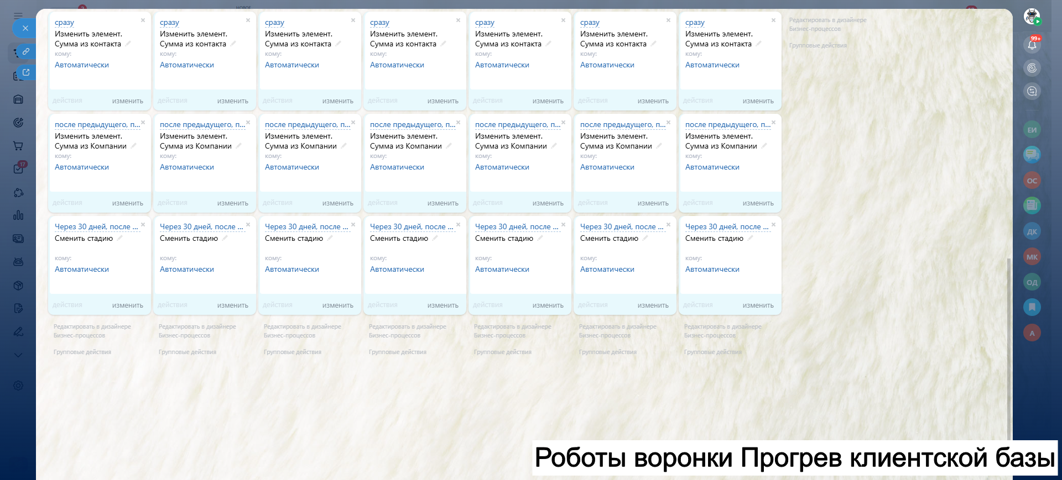The height and width of the screenshot is (480, 1062).
Task: Click 'изменить' on last column's 'Сменить стадию' card
Action: (758, 305)
